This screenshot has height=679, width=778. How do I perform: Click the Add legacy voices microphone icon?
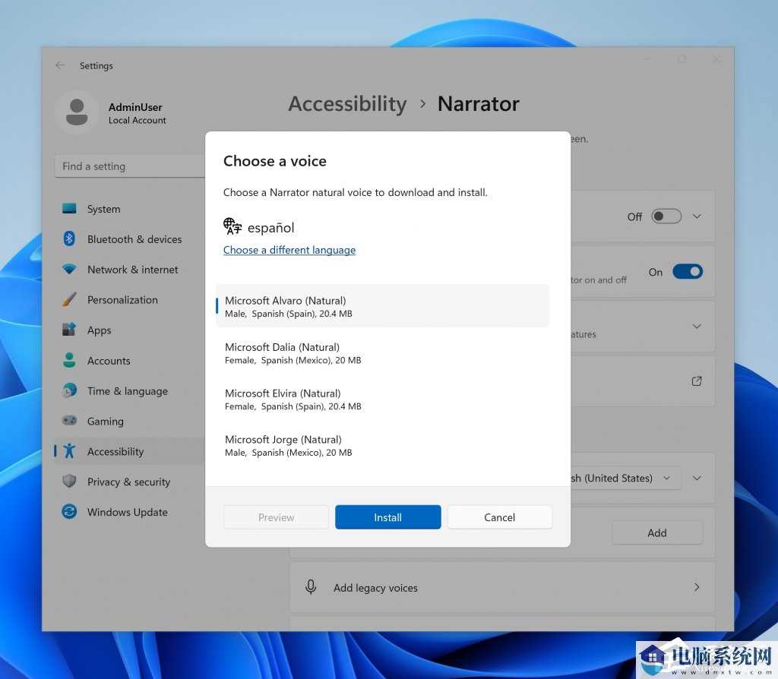pyautogui.click(x=311, y=587)
